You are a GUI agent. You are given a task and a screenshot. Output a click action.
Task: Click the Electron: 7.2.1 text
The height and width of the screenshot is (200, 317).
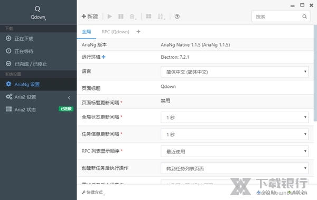point(175,57)
